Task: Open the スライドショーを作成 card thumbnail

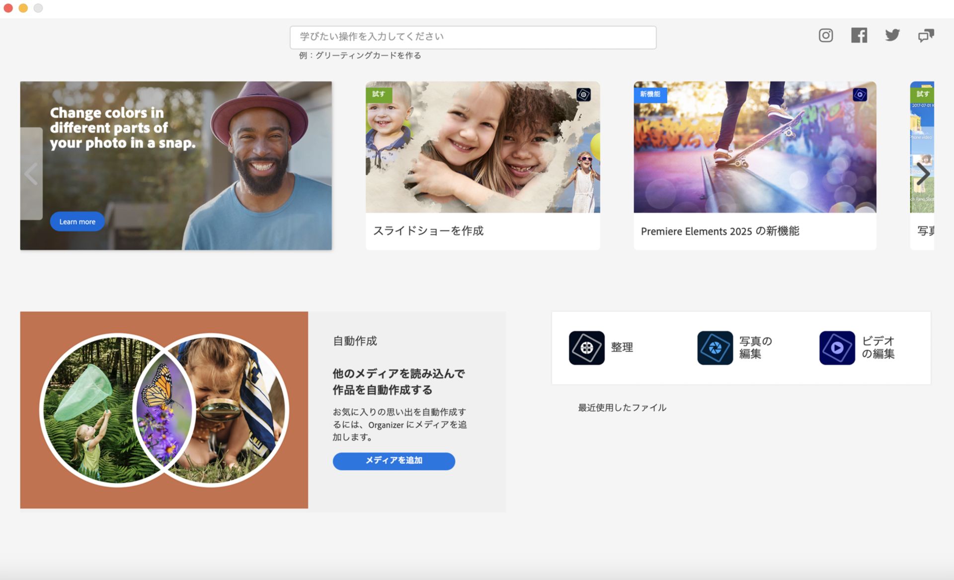Action: coord(482,147)
